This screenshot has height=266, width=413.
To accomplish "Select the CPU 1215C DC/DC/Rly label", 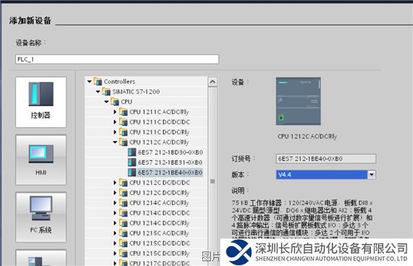I will [x=160, y=254].
